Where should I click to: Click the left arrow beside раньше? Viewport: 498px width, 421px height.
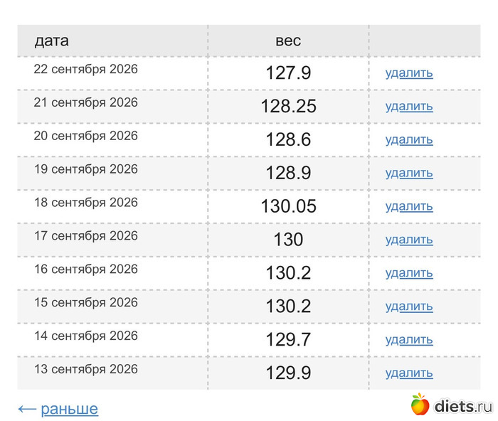click(27, 409)
